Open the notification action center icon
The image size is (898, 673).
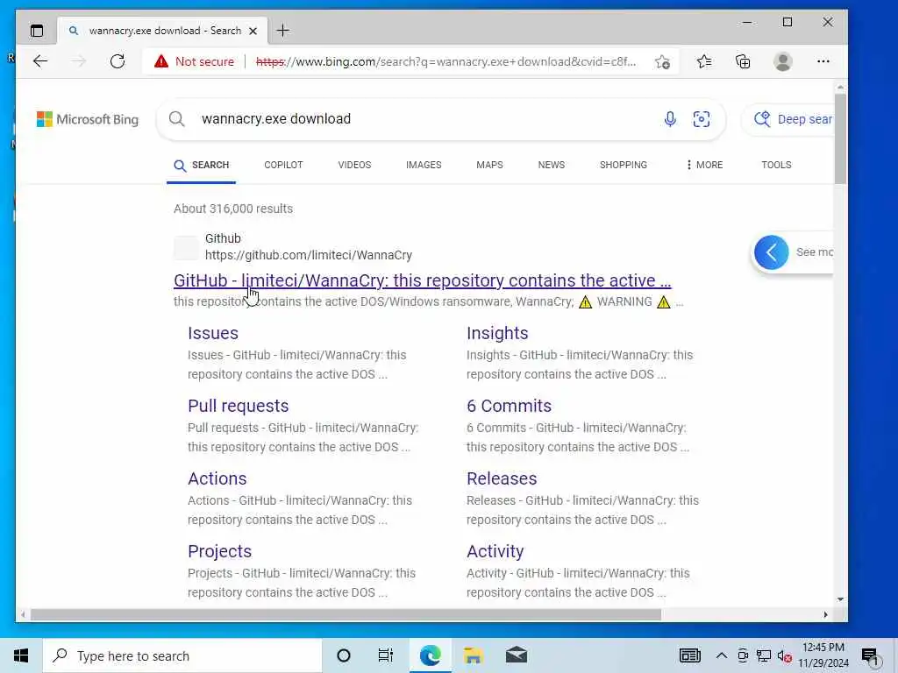click(x=870, y=656)
